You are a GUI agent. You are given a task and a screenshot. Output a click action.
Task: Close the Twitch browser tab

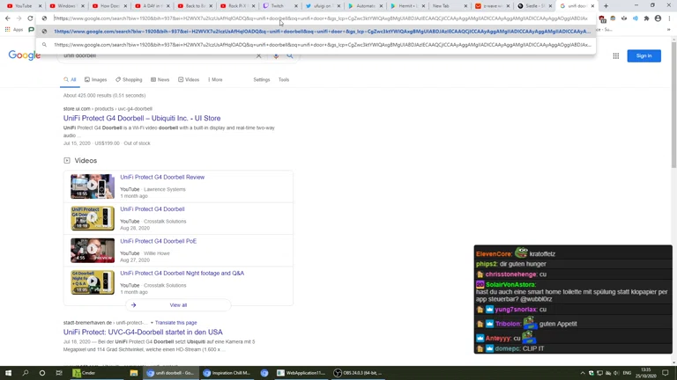[296, 6]
